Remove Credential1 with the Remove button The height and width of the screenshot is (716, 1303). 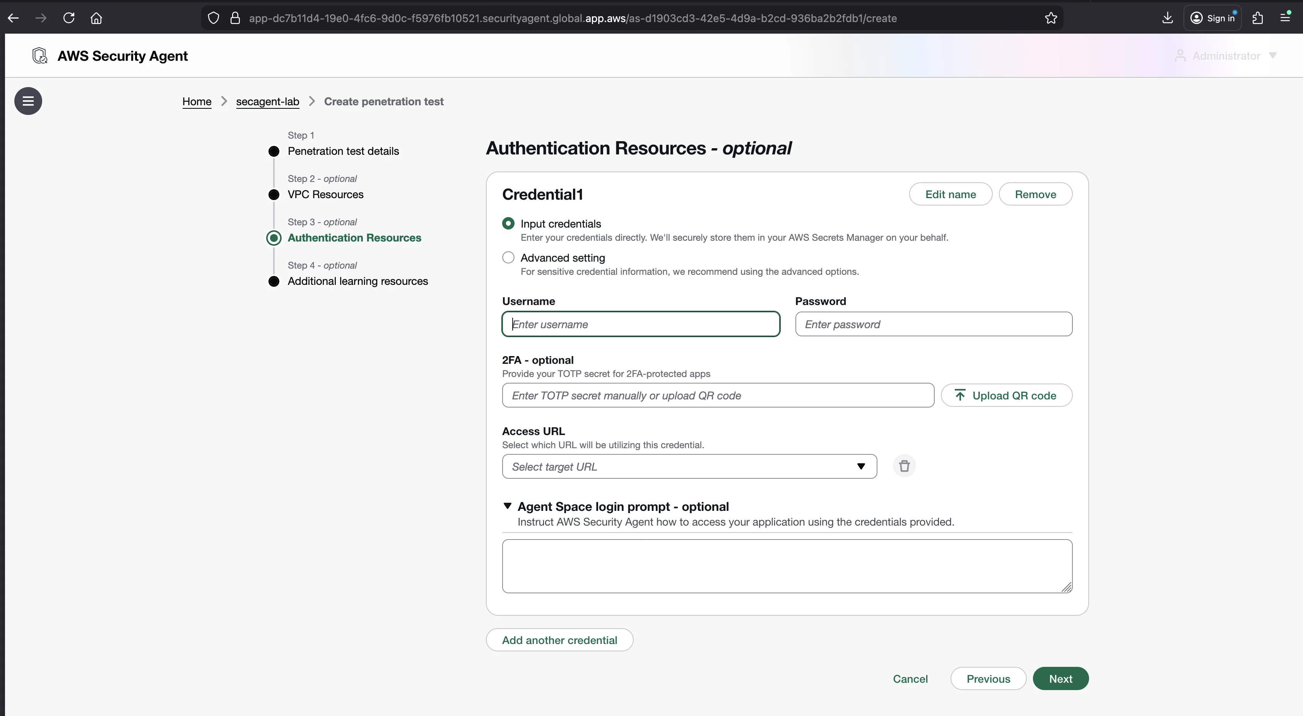click(x=1035, y=194)
